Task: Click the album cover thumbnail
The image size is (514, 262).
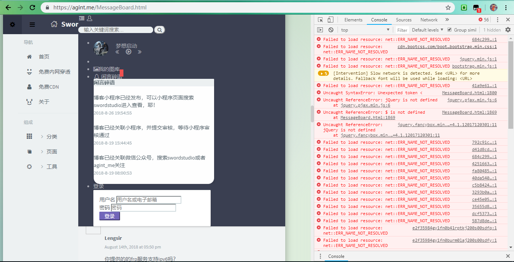Action: pyautogui.click(x=101, y=48)
